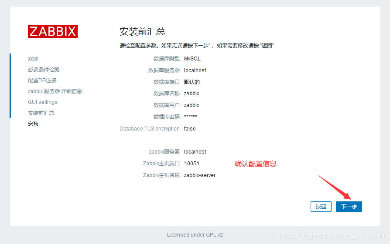Select the GUI settings step in sidebar
Viewport: 390px width, 244px height.
click(42, 102)
